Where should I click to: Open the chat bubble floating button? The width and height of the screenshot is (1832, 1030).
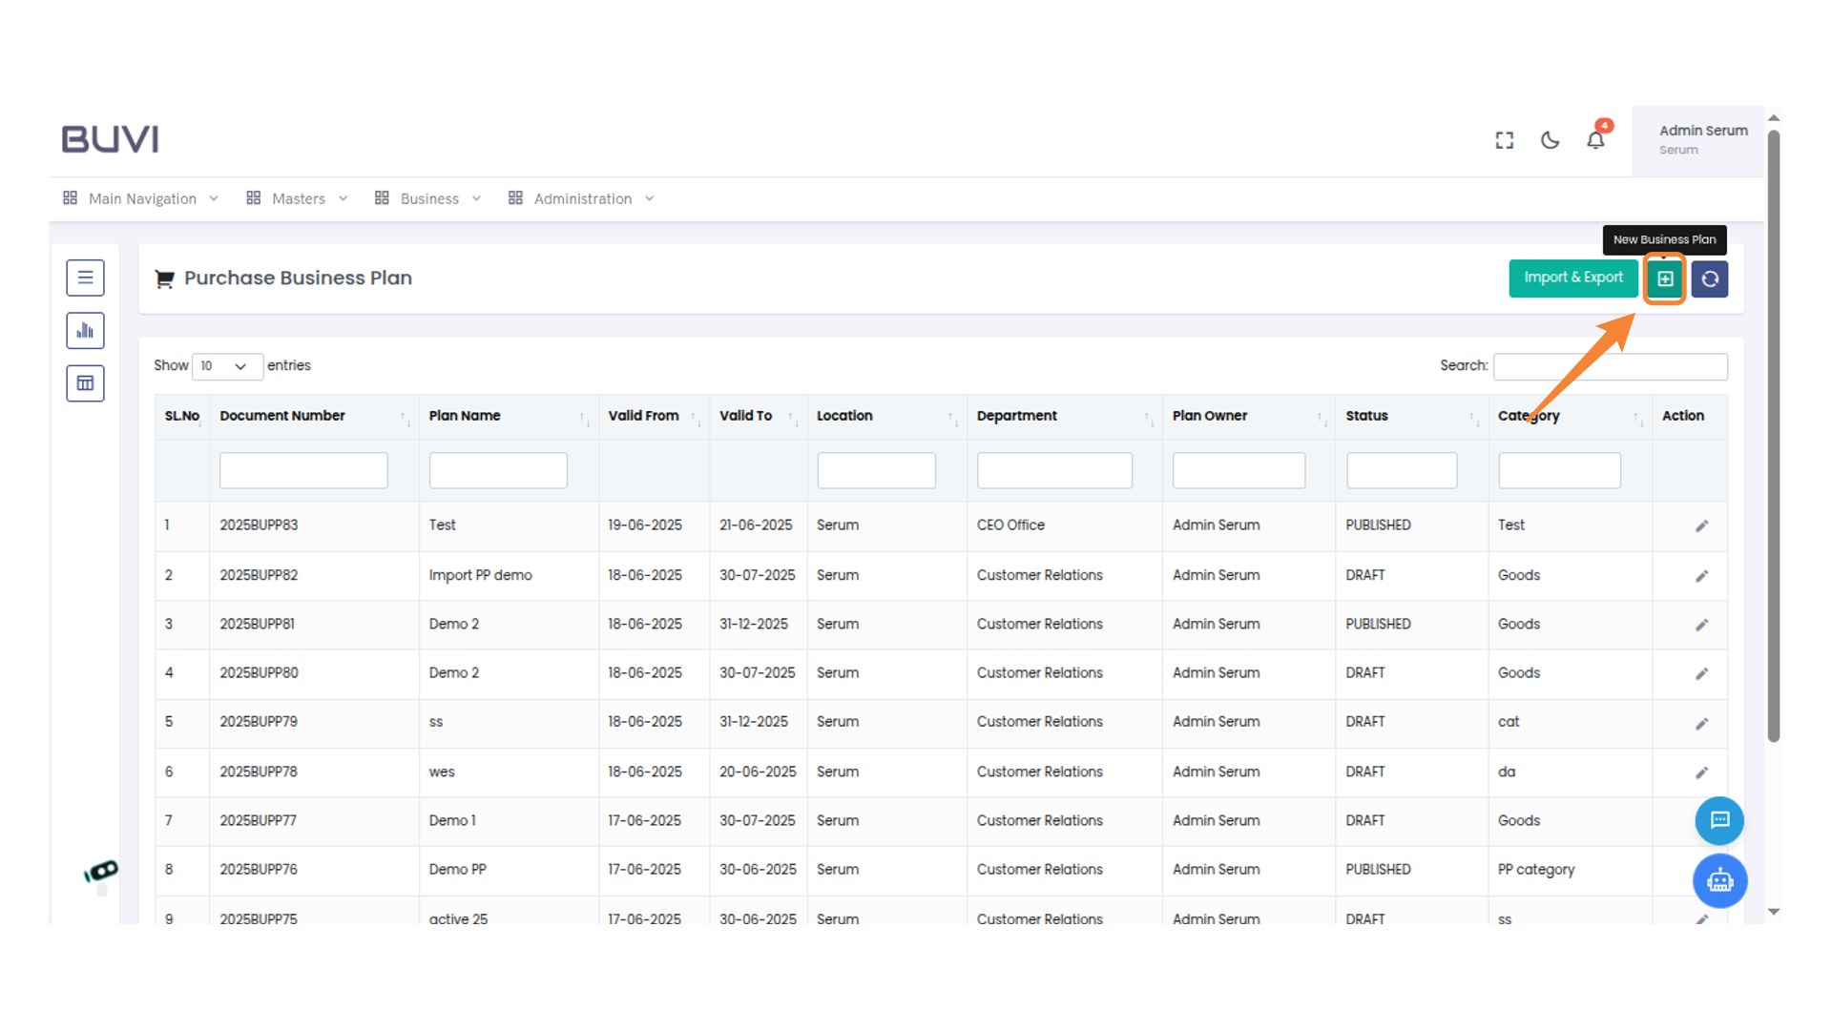click(1719, 820)
